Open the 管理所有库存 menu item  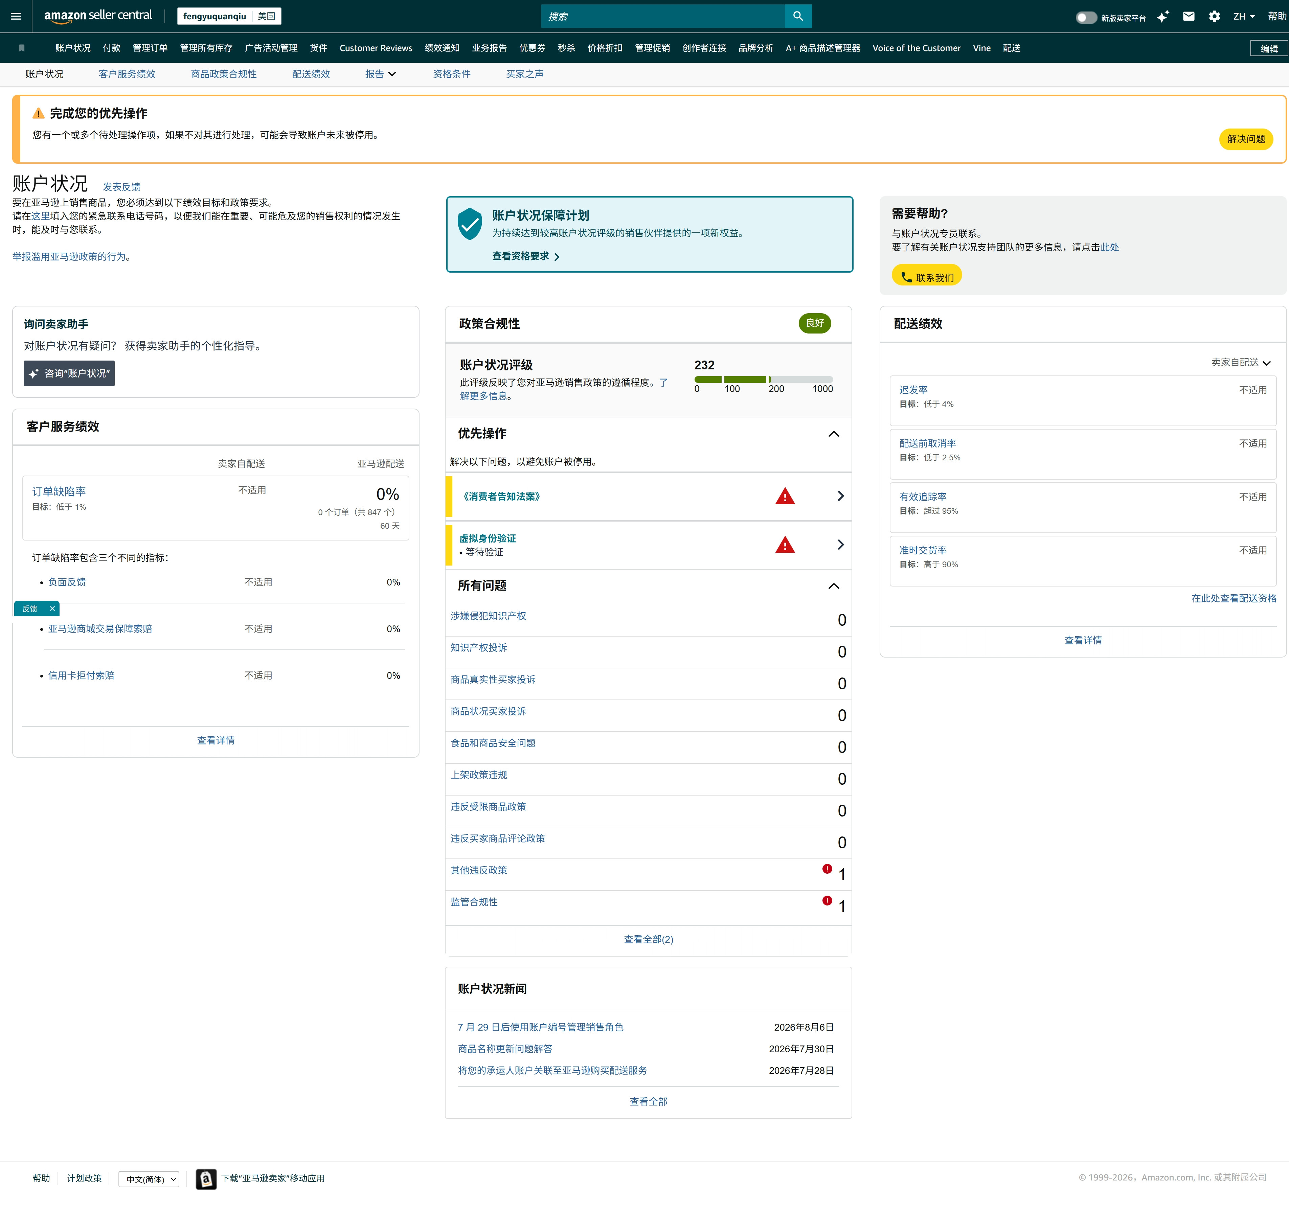coord(206,48)
